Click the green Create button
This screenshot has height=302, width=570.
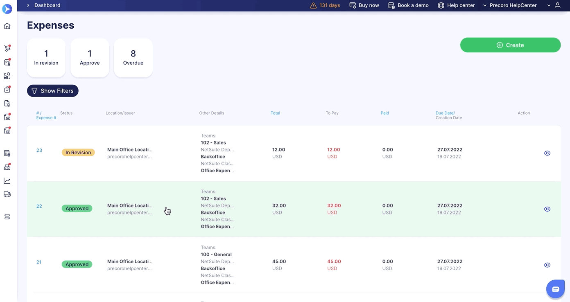[510, 45]
